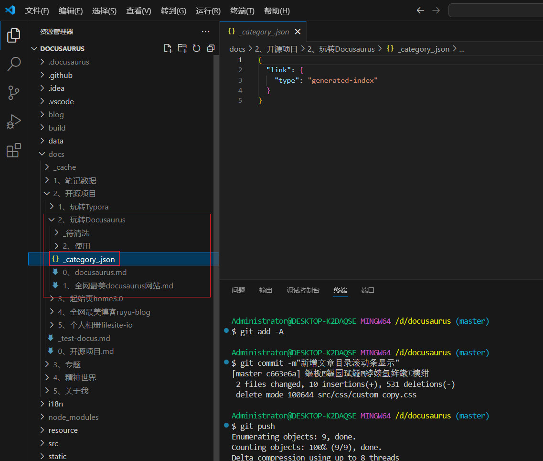Expand the 3、专题 folder
This screenshot has width=543, height=461.
(67, 364)
